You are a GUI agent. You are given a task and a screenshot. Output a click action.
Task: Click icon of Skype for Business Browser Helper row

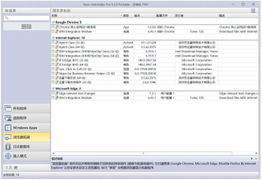[x=57, y=74]
